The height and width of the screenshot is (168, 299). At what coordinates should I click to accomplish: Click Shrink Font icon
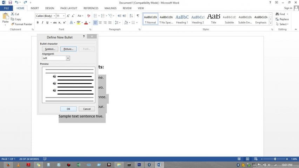pyautogui.click(x=73, y=16)
